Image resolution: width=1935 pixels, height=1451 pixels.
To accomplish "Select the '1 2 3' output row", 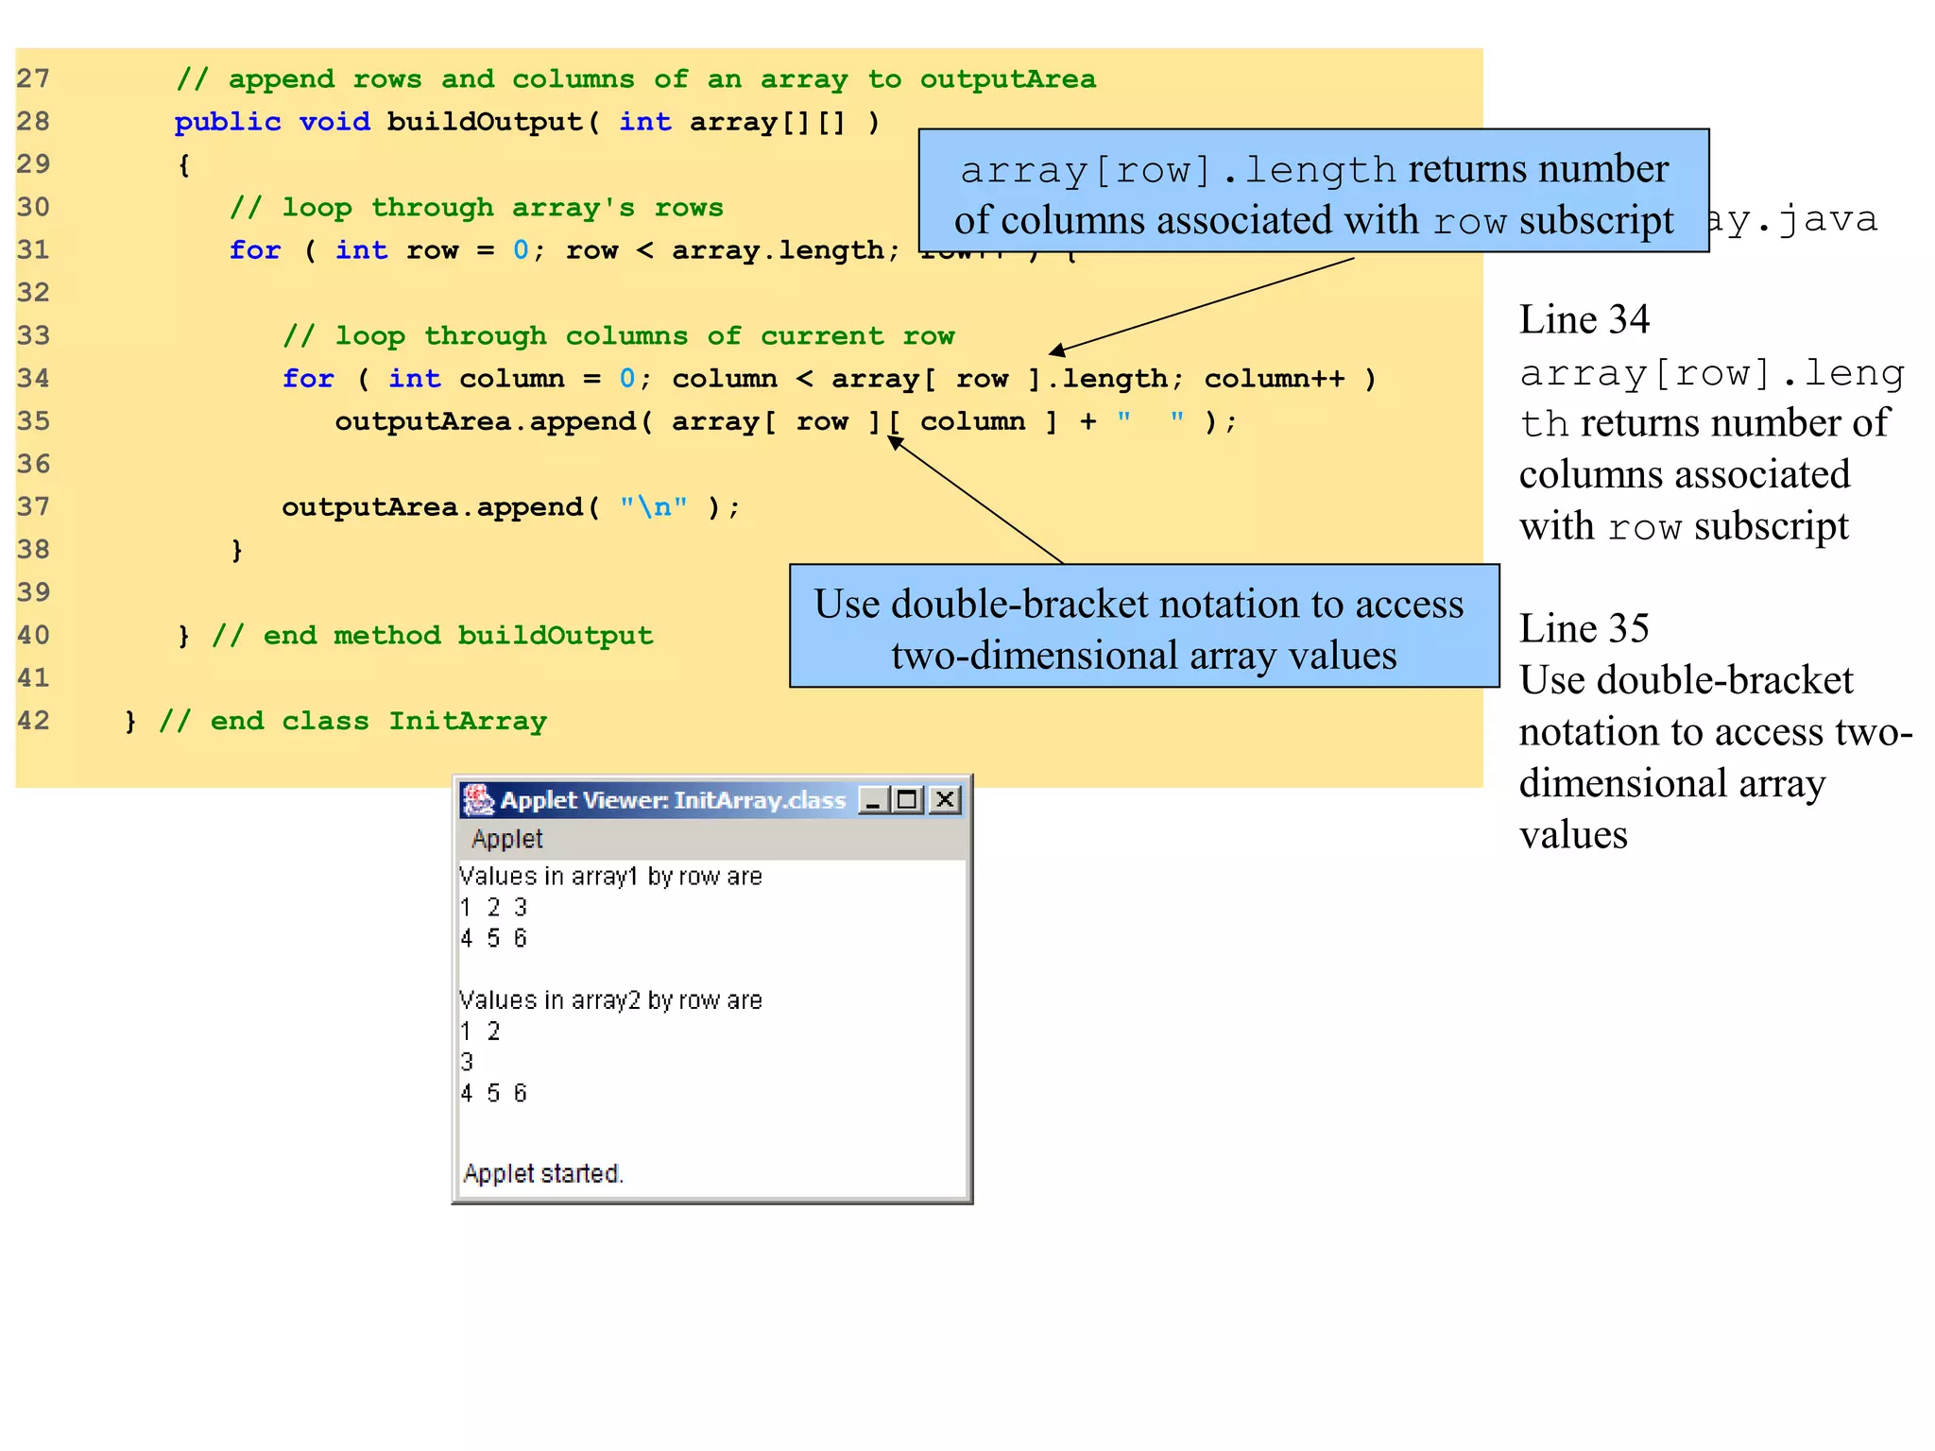I will pos(493,908).
